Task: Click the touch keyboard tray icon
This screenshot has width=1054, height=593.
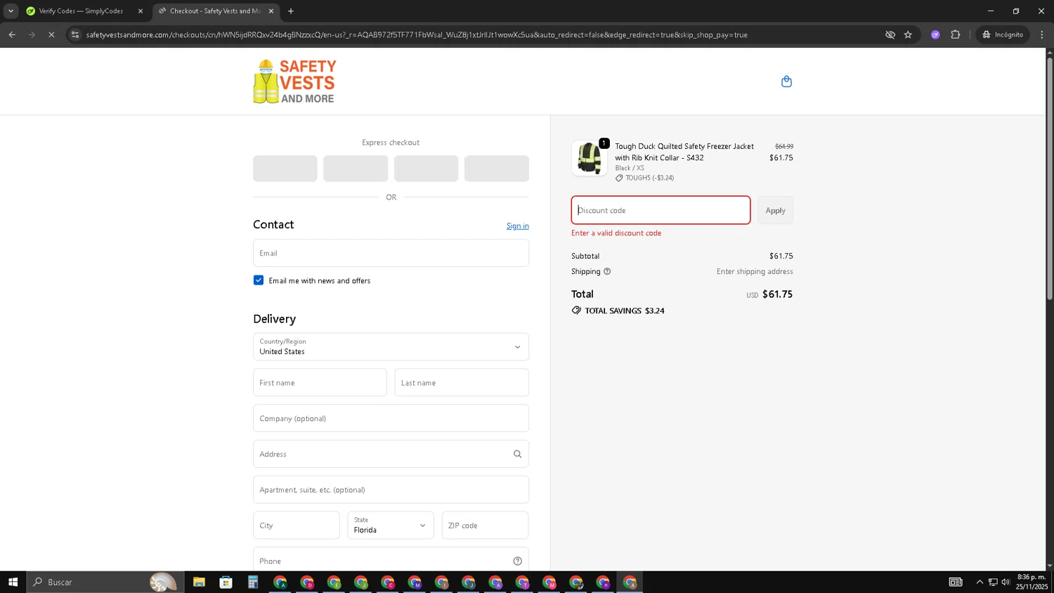Action: 956,582
